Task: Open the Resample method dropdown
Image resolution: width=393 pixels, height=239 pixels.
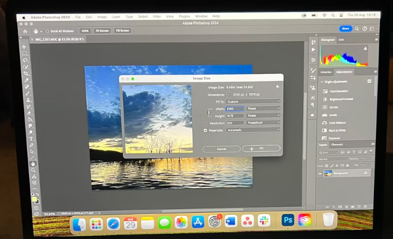Action: point(253,130)
